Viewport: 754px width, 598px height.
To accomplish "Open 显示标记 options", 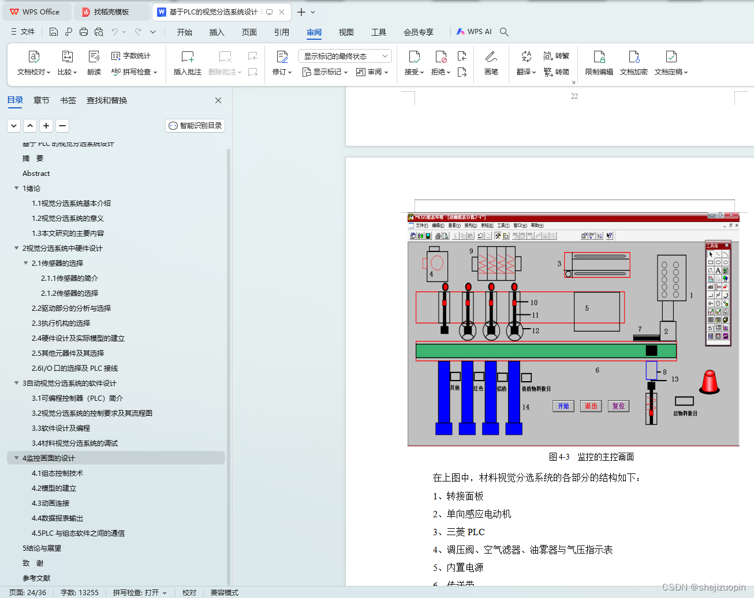I will (325, 72).
